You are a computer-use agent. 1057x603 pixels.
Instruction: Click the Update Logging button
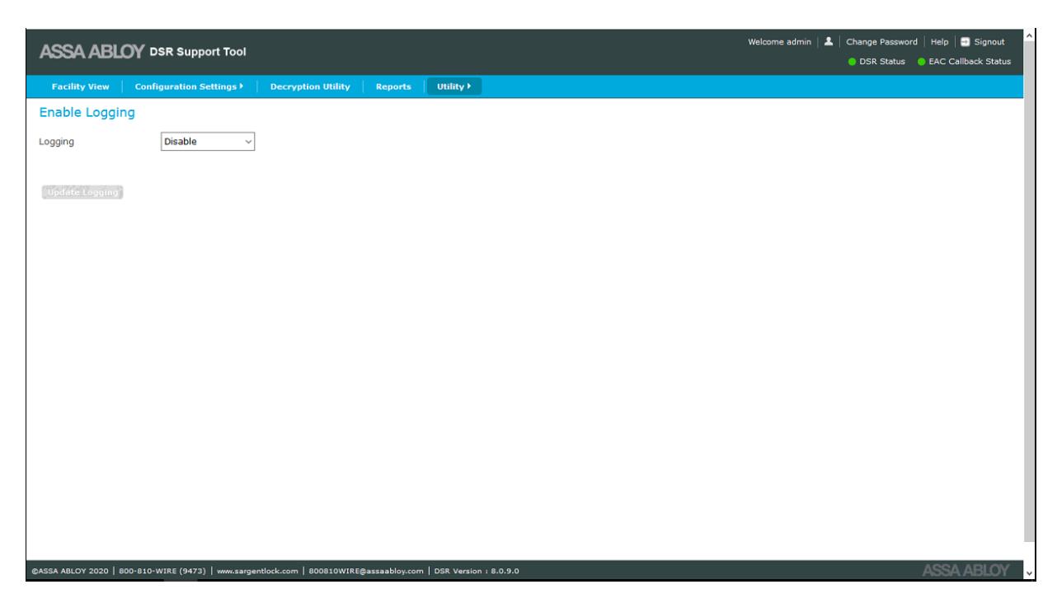(82, 193)
